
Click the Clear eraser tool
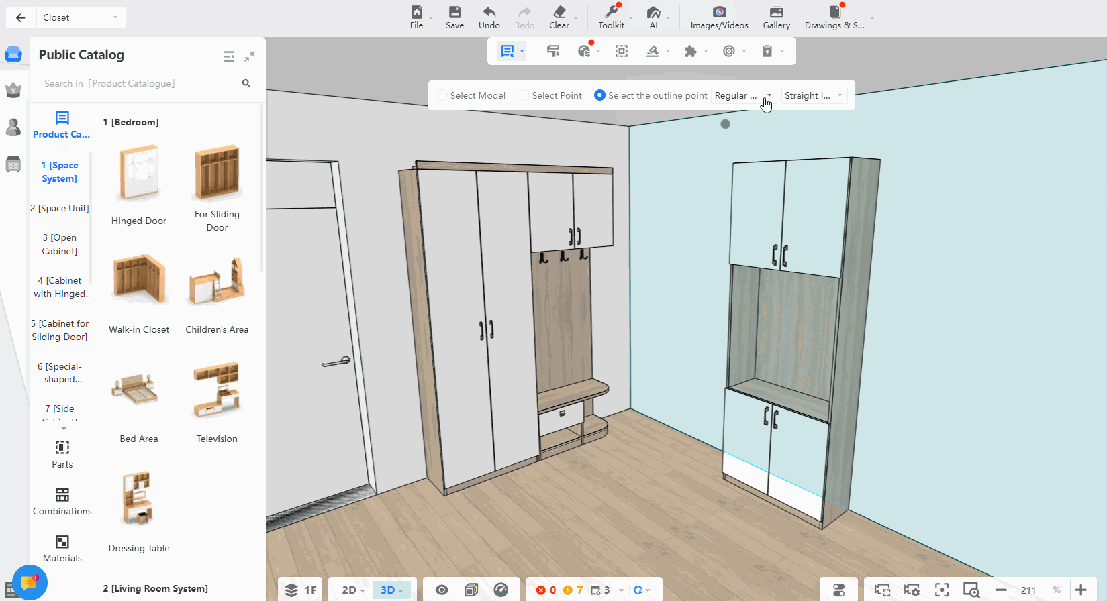[x=559, y=17]
